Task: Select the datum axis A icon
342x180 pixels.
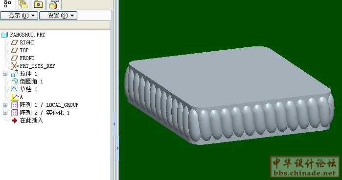Action: [14, 97]
